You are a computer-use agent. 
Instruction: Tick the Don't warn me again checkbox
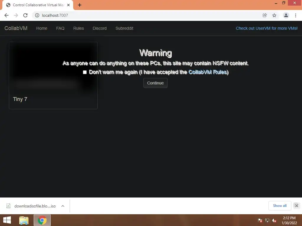(x=85, y=72)
